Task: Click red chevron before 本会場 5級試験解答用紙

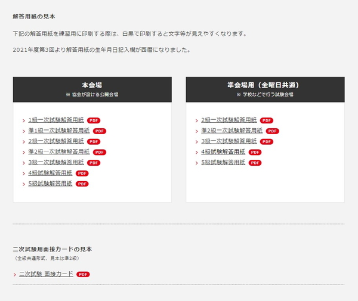Action: click(24, 184)
